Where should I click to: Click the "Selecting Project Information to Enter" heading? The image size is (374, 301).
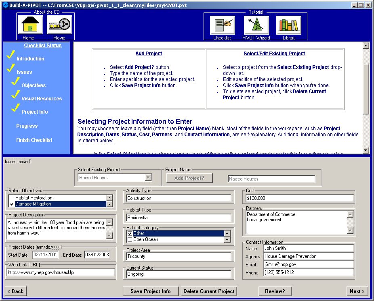(135, 122)
